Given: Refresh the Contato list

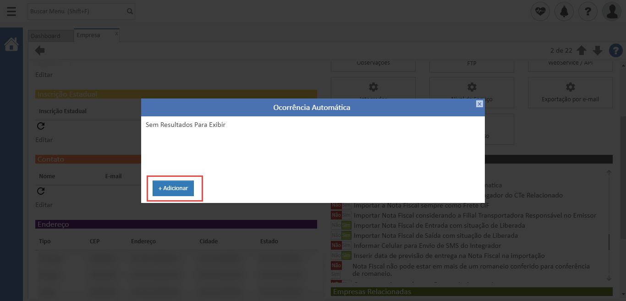Looking at the screenshot, I should point(41,191).
